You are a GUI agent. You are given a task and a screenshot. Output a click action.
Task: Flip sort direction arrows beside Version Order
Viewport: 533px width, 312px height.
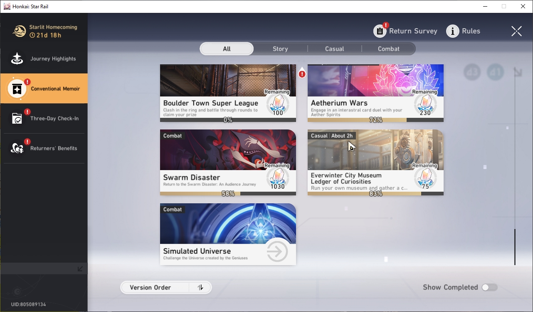coord(200,288)
